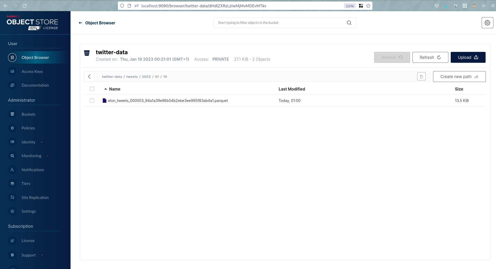Image resolution: width=496 pixels, height=269 pixels.
Task: Click the Support sidebar icon
Action: pos(12,255)
